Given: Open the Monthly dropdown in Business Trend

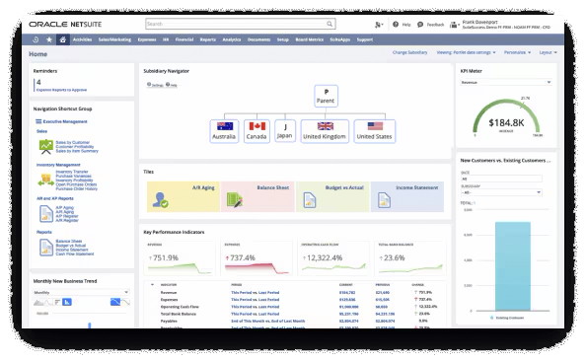Looking at the screenshot, I should click(x=82, y=292).
